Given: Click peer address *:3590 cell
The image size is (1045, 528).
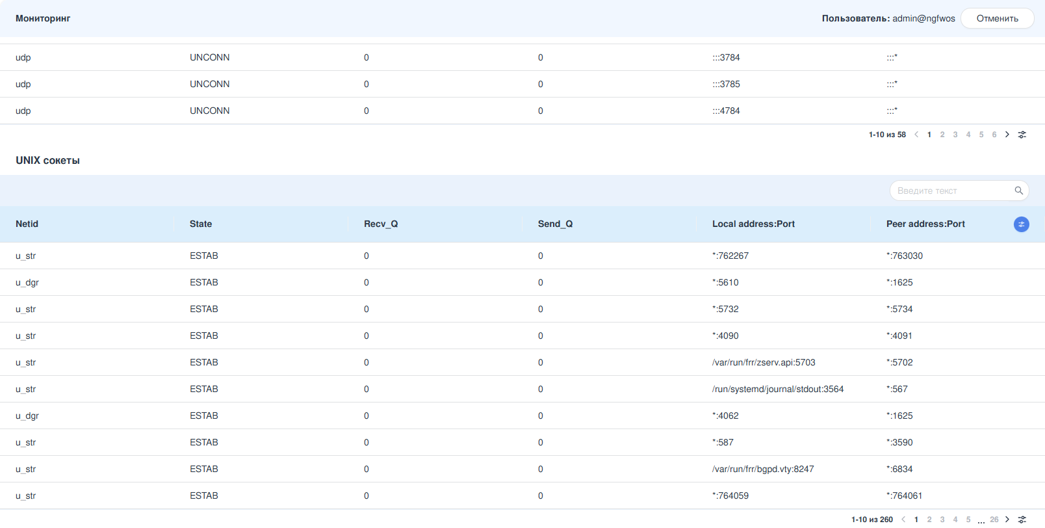Looking at the screenshot, I should pos(899,442).
